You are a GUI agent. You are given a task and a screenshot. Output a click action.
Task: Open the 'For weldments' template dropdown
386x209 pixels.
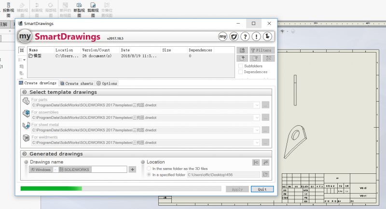click(257, 143)
